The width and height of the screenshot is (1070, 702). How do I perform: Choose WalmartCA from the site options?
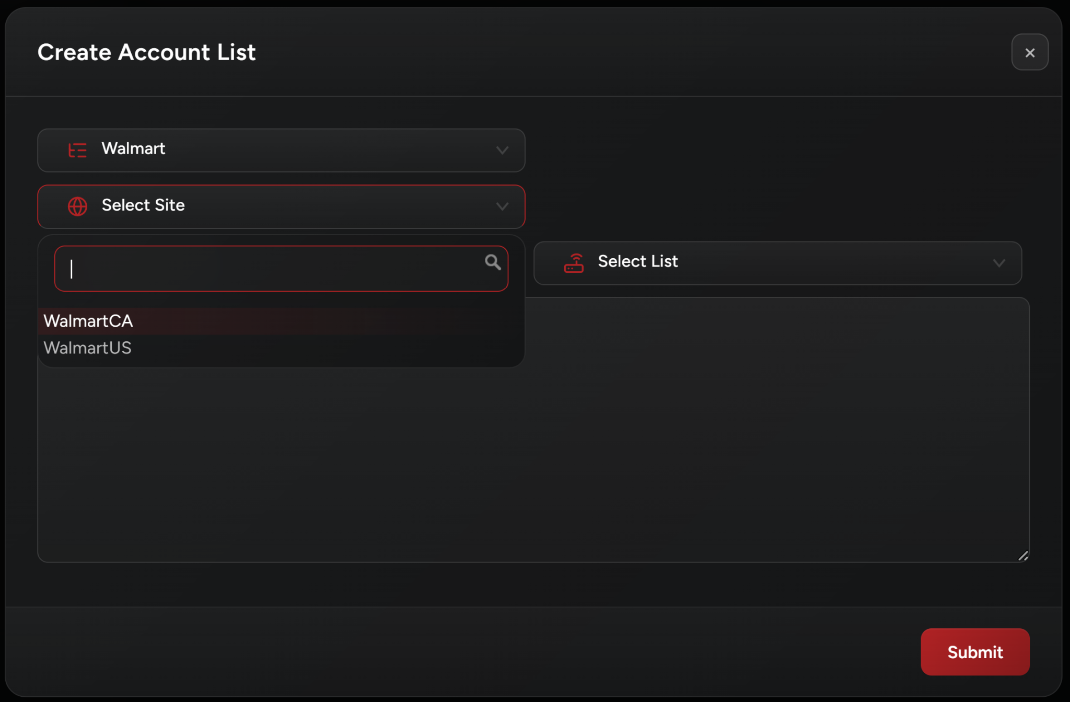[88, 321]
